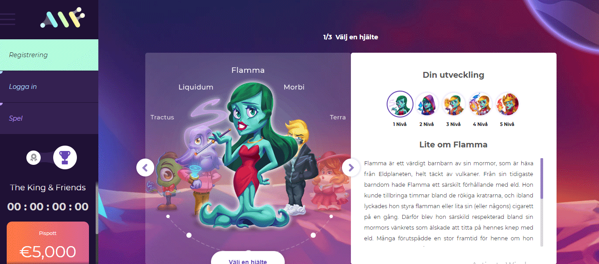Open the Logga in menu item

49,87
